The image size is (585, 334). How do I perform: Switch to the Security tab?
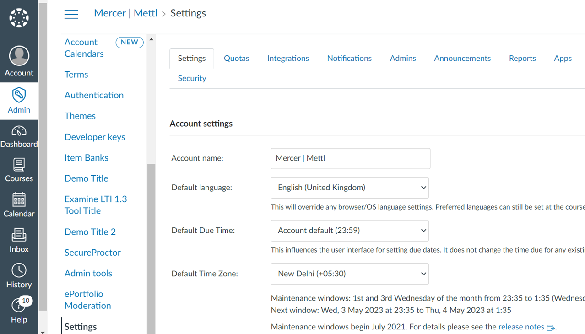point(192,78)
